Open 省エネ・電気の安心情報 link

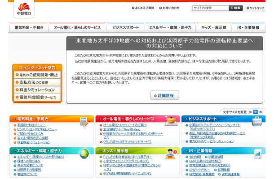click(x=32, y=138)
